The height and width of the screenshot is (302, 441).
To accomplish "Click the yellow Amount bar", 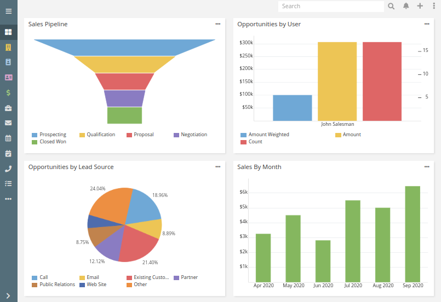I will pos(337,82).
